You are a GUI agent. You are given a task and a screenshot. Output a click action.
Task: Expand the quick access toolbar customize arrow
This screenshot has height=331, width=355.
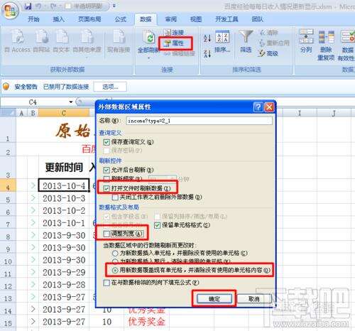coord(114,6)
